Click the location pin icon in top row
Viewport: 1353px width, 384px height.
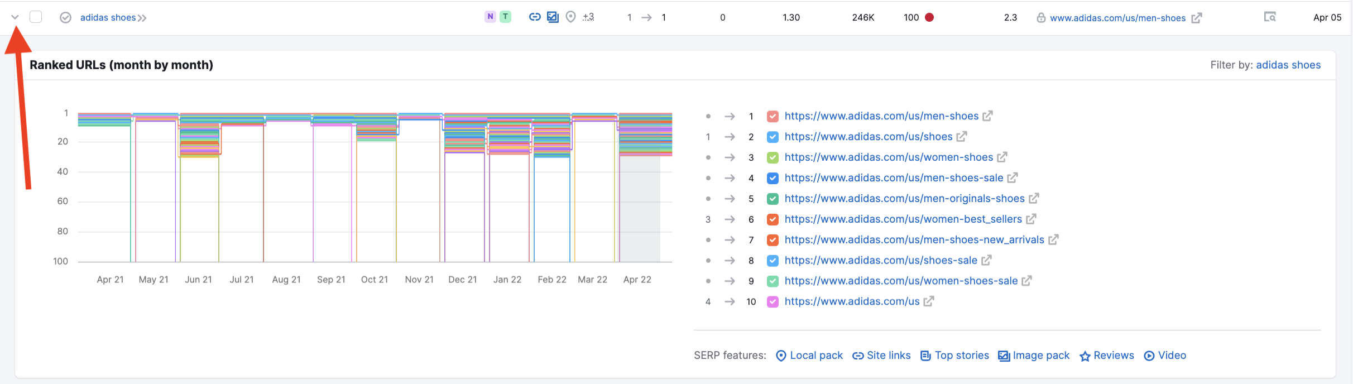click(570, 17)
